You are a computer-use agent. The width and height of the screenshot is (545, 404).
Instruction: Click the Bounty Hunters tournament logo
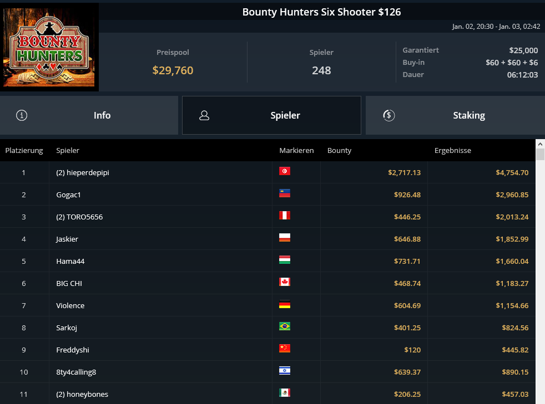(x=49, y=47)
